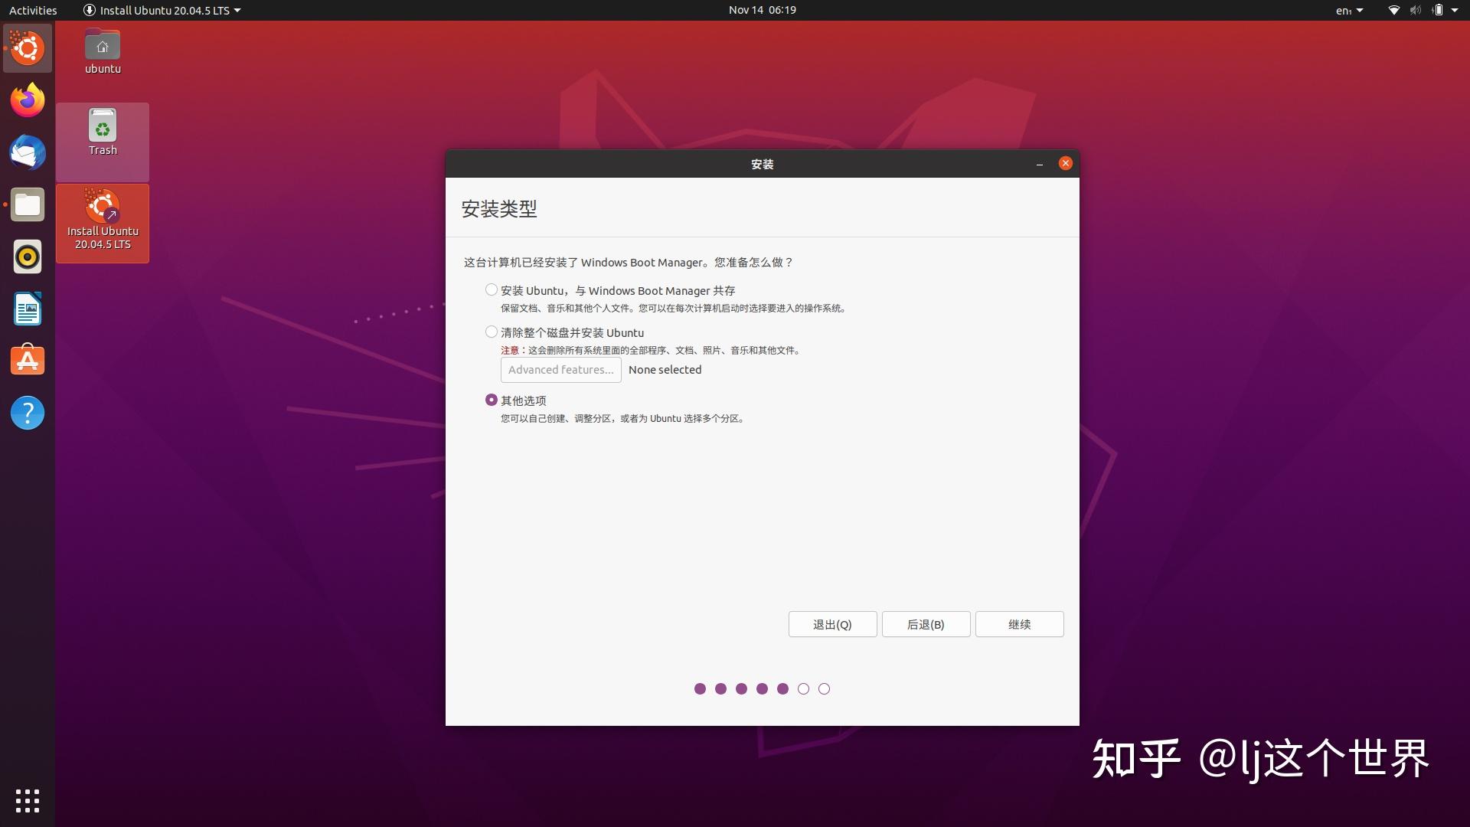Image resolution: width=1470 pixels, height=827 pixels.
Task: Launch Thunderbird mail client
Action: pos(28,152)
